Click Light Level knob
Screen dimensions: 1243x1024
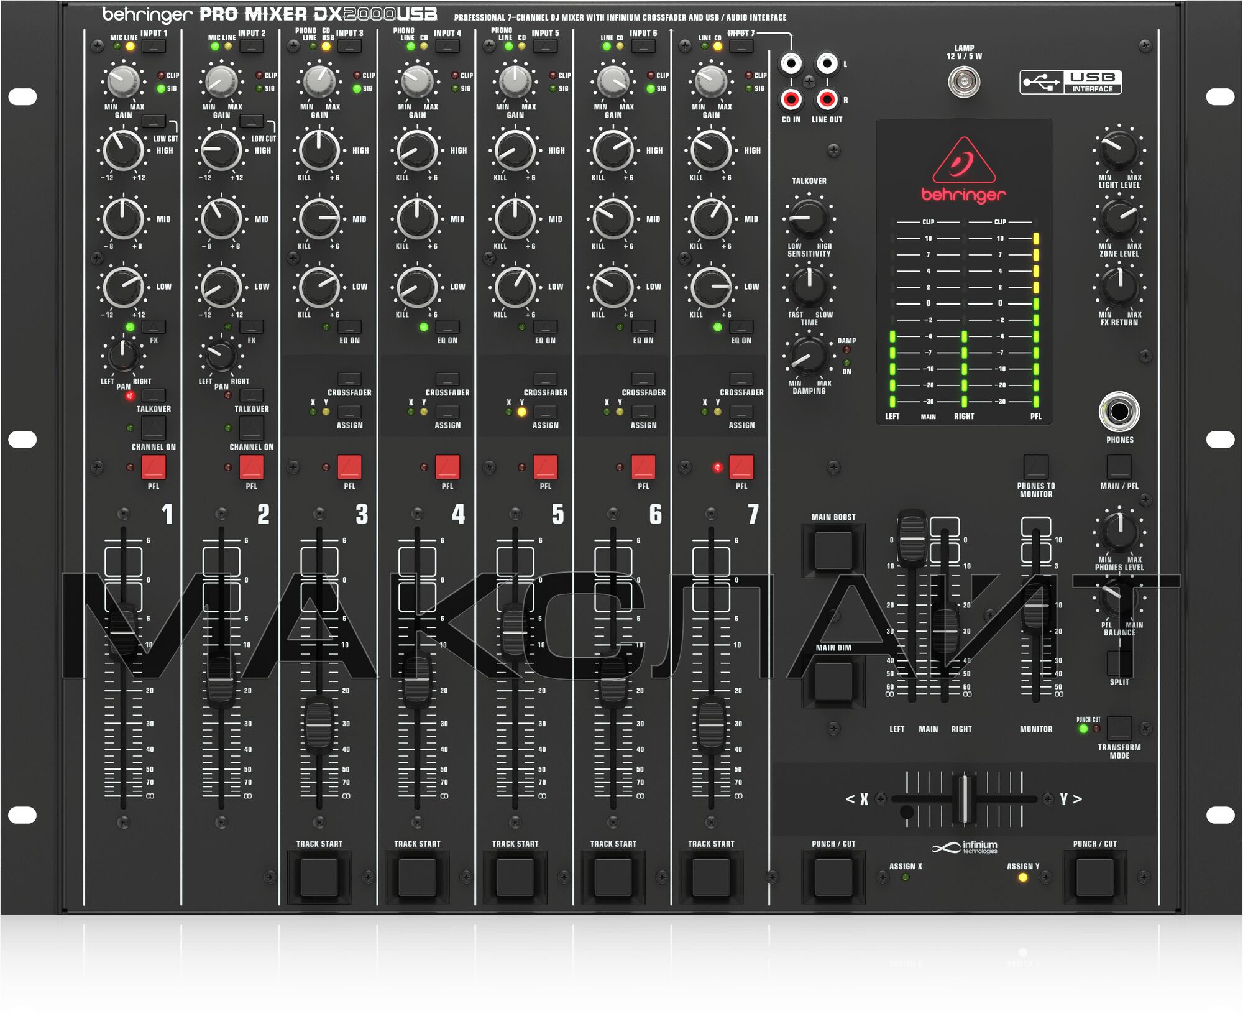tap(1119, 150)
